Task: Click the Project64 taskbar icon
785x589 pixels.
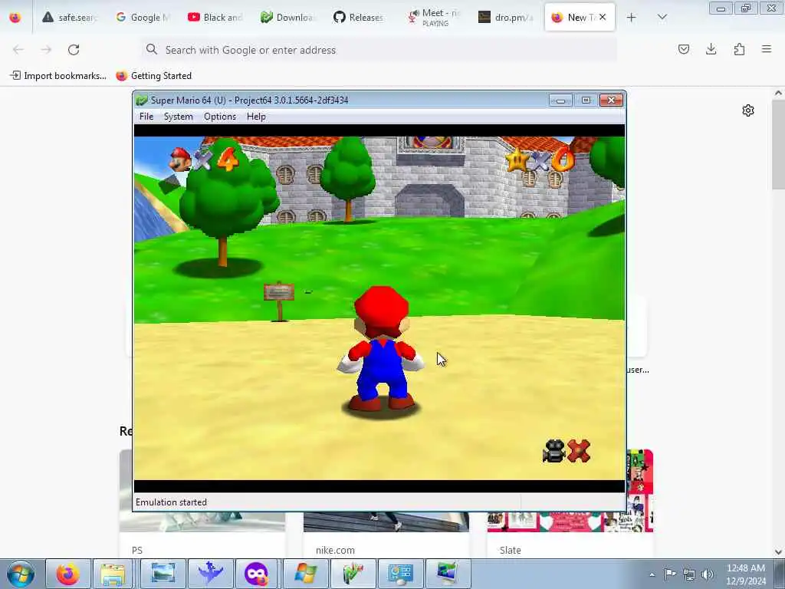Action: click(x=353, y=574)
